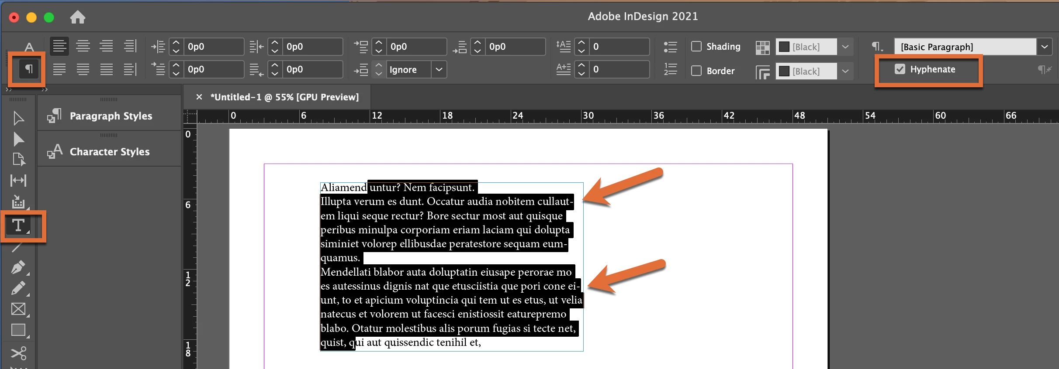Select the Scissors tool
The image size is (1059, 369).
click(x=18, y=353)
